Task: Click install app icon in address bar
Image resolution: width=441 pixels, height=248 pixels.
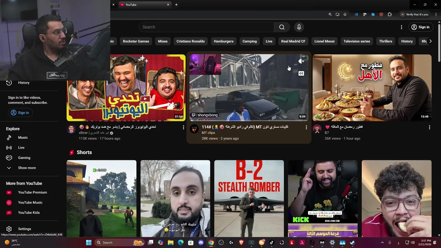Action: (x=337, y=14)
